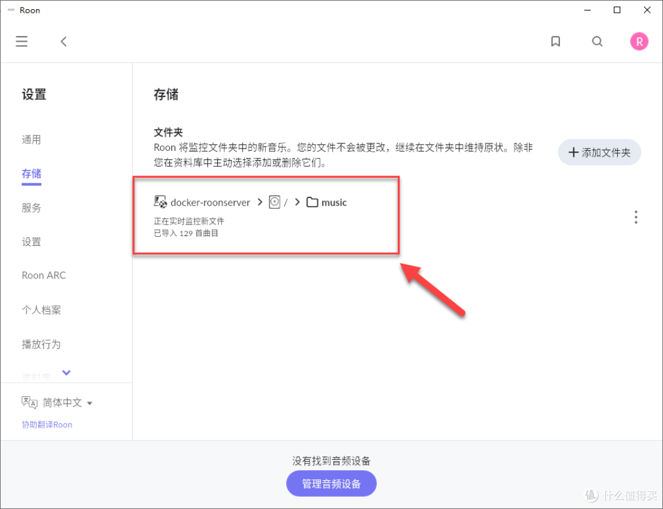Click the disk drive icon in the folder path

274,202
